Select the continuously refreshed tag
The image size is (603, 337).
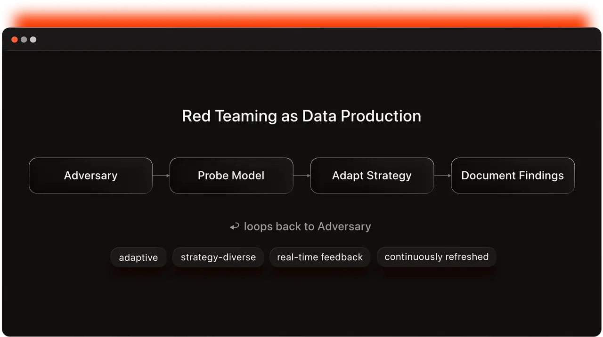coord(436,257)
